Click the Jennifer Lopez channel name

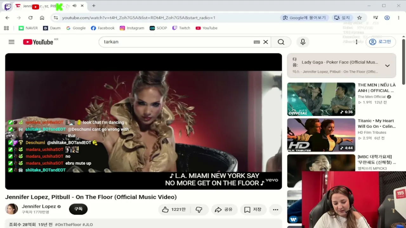(39, 206)
